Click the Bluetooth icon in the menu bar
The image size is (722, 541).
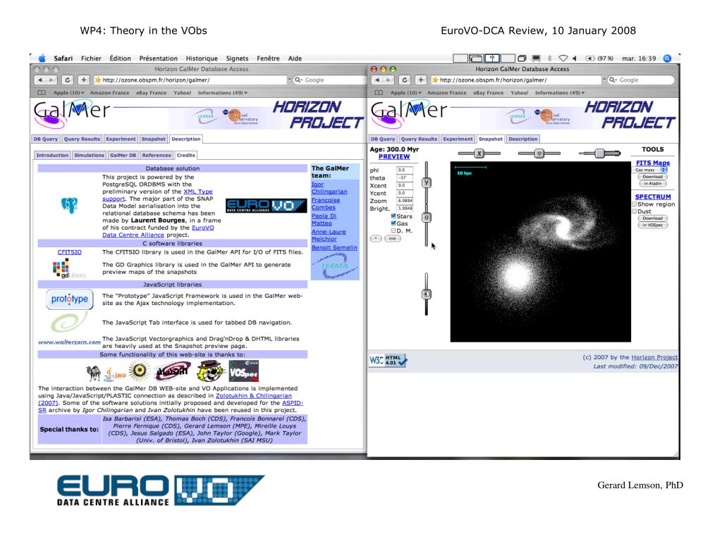point(549,58)
